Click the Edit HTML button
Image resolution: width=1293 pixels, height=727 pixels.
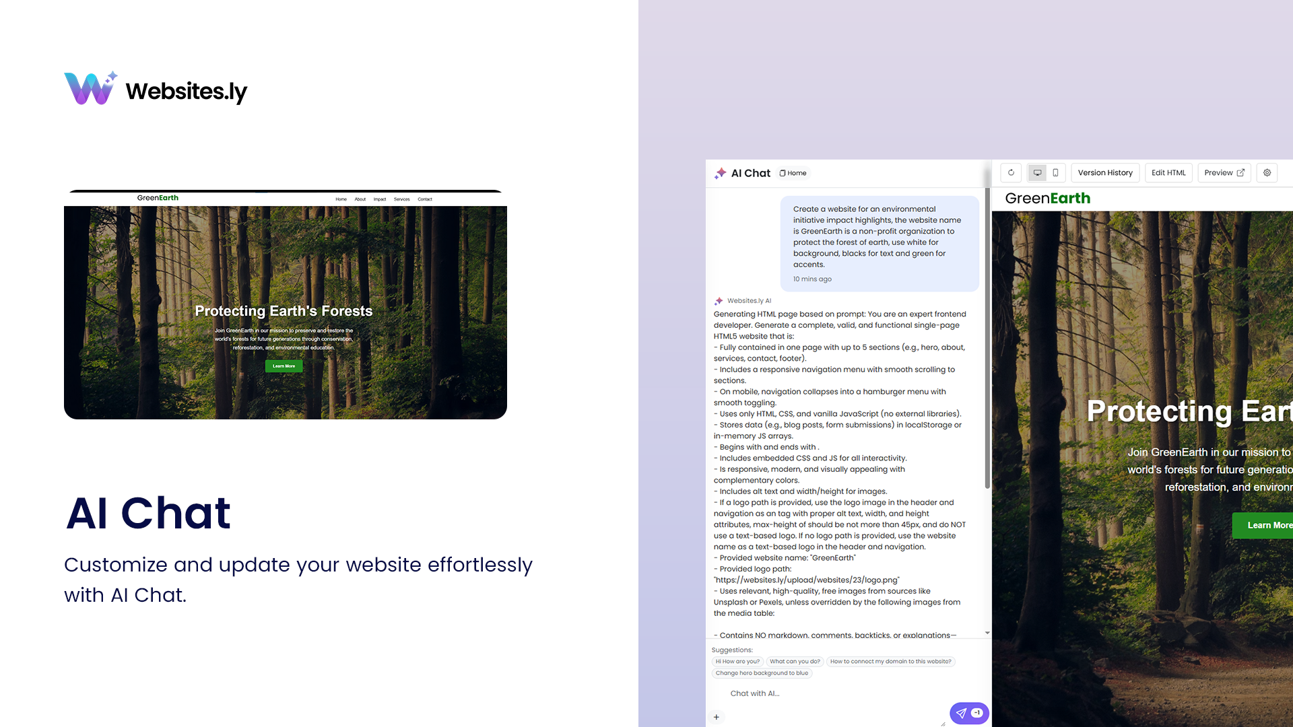coord(1168,173)
